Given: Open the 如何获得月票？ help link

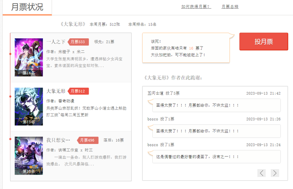Looking at the screenshot, I should (196, 7).
